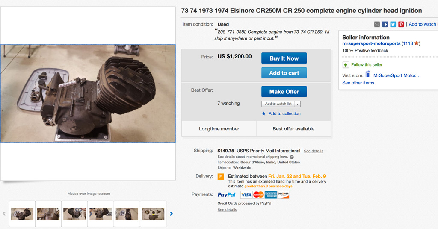Open the See other items link
This screenshot has width=438, height=229.
(358, 83)
